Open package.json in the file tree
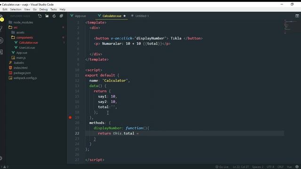Screen dimensions: 301x169 [x=22, y=73]
